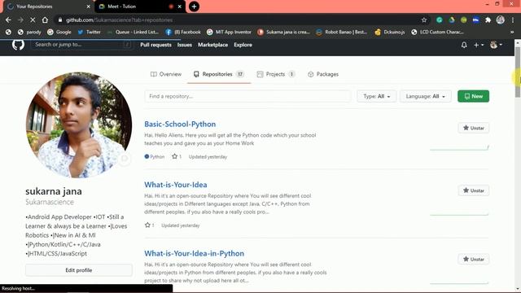The width and height of the screenshot is (521, 293).
Task: Open the parody bookmark
Action: (29, 32)
